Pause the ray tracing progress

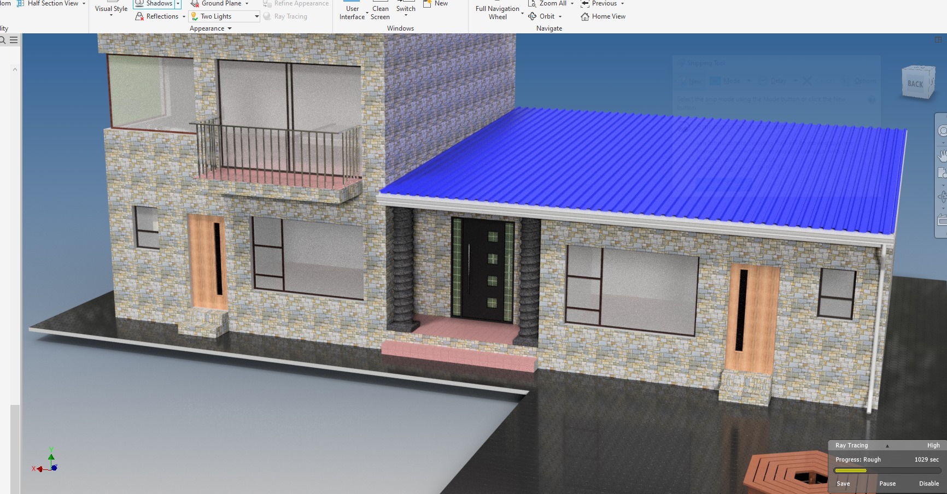click(x=887, y=484)
